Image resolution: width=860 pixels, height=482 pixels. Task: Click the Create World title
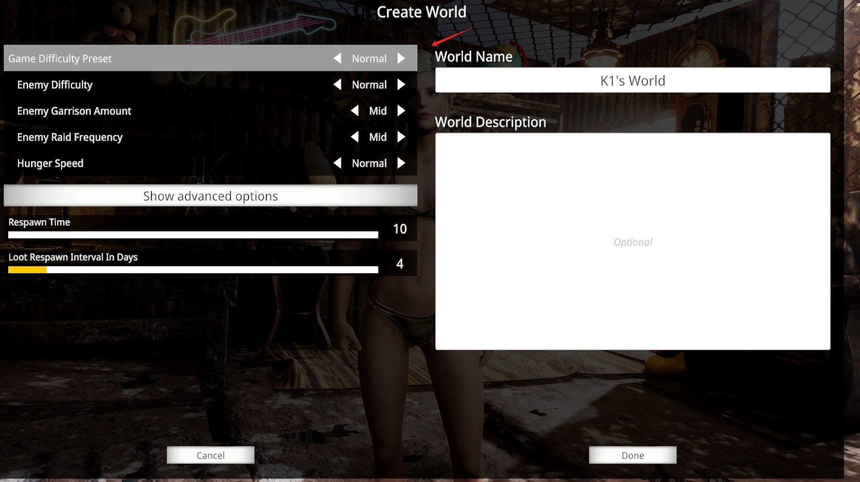coord(422,12)
